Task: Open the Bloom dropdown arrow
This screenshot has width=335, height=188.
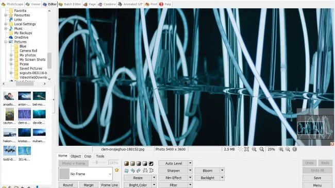Action: (x=222, y=170)
